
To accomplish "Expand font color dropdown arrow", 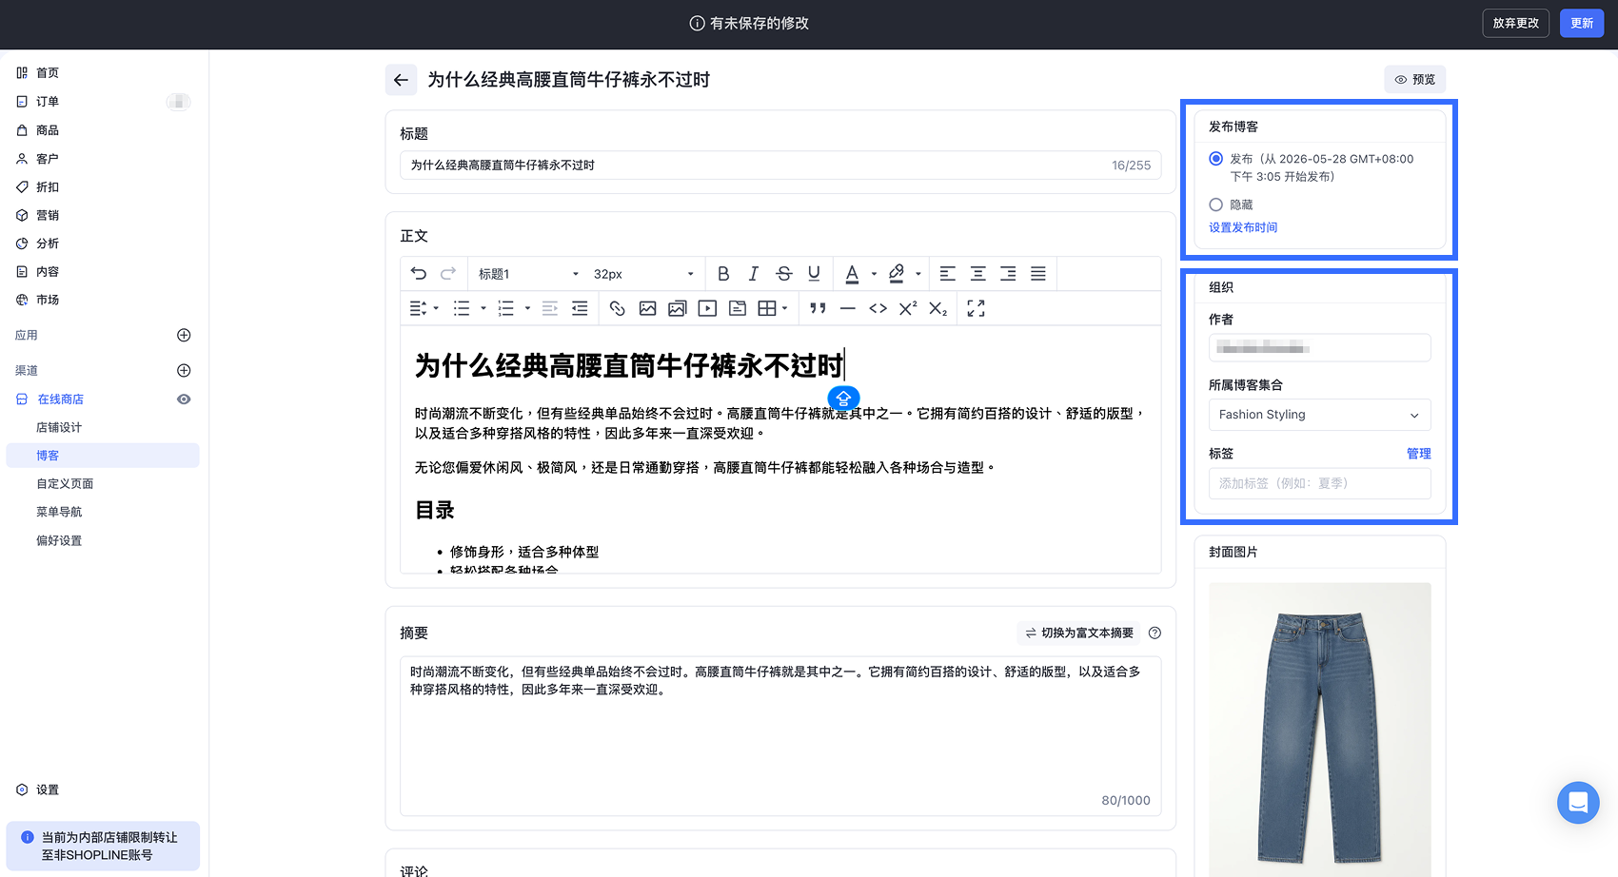I will 874,274.
